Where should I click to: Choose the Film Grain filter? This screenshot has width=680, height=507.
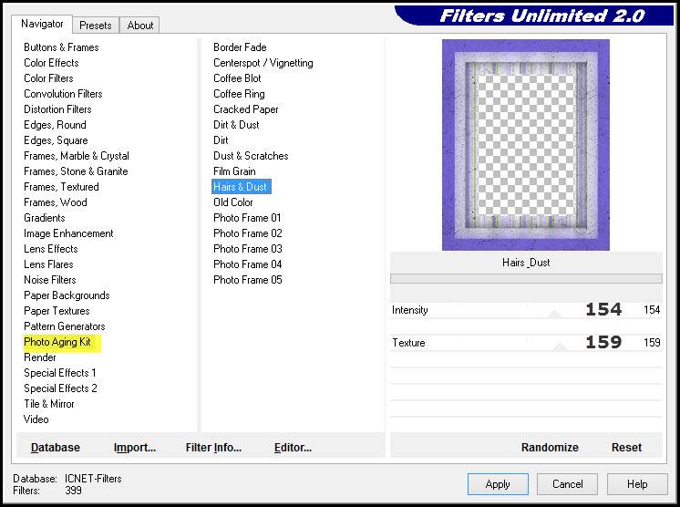234,171
